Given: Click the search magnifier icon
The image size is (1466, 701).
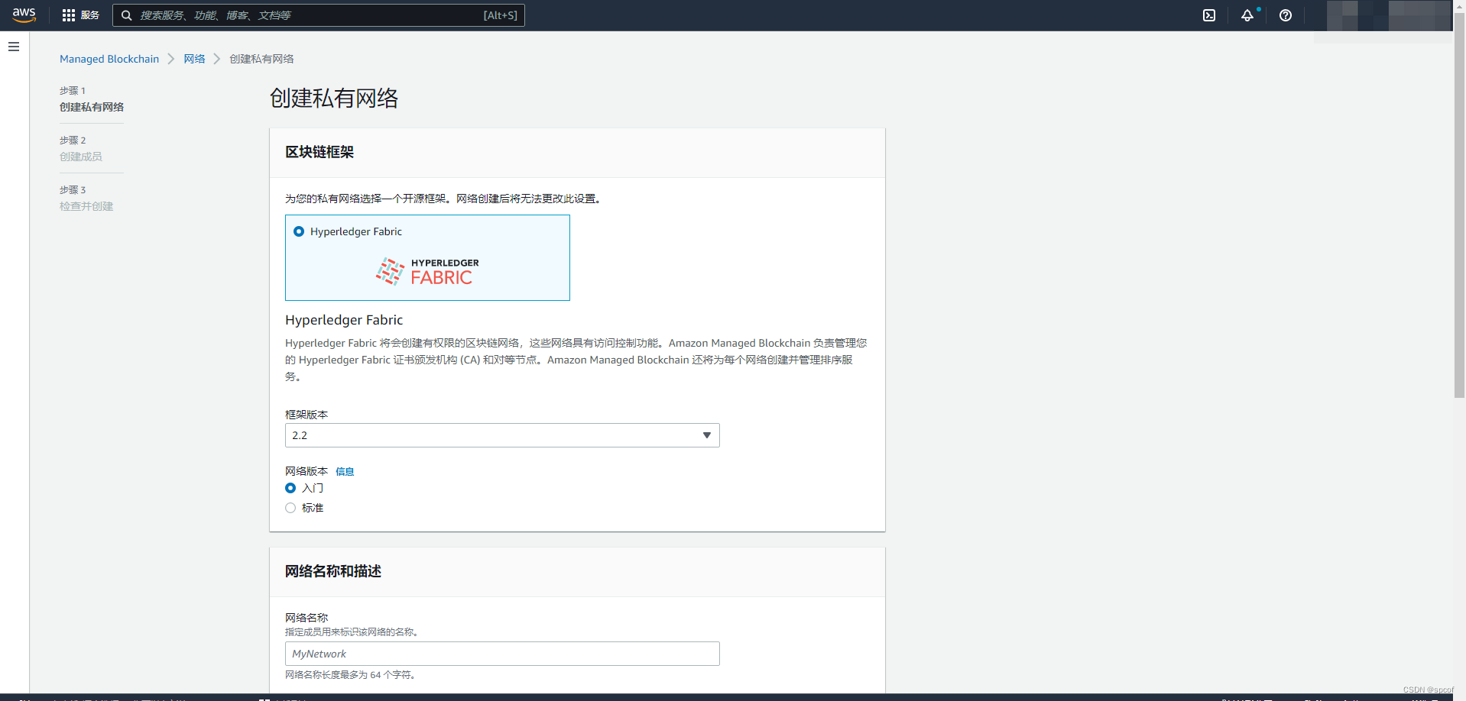Looking at the screenshot, I should pos(127,15).
